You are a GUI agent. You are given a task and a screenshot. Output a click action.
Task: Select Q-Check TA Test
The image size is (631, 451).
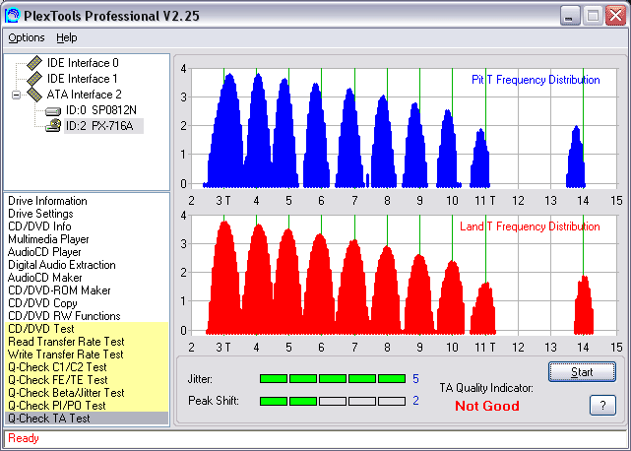(87, 419)
